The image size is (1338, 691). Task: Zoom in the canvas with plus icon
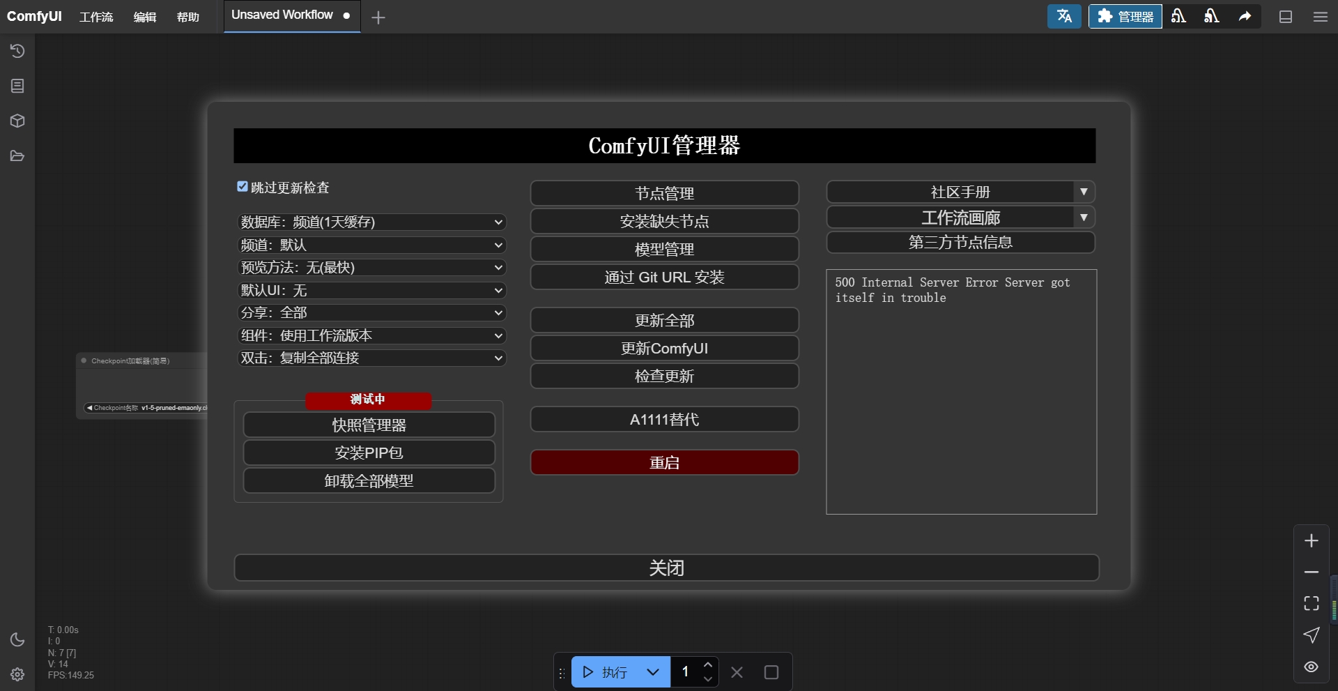[x=1312, y=540]
